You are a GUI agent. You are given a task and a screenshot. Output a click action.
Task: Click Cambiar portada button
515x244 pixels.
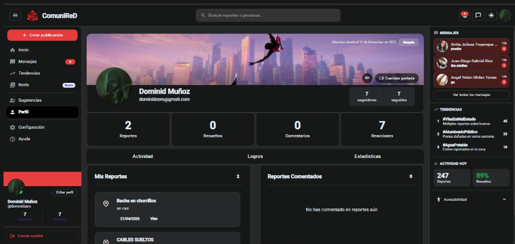click(397, 78)
